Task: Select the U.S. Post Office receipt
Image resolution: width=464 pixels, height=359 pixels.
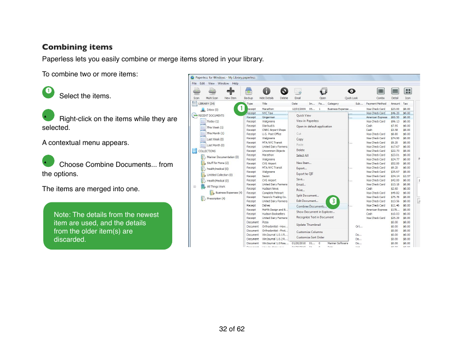Action: click(329, 134)
